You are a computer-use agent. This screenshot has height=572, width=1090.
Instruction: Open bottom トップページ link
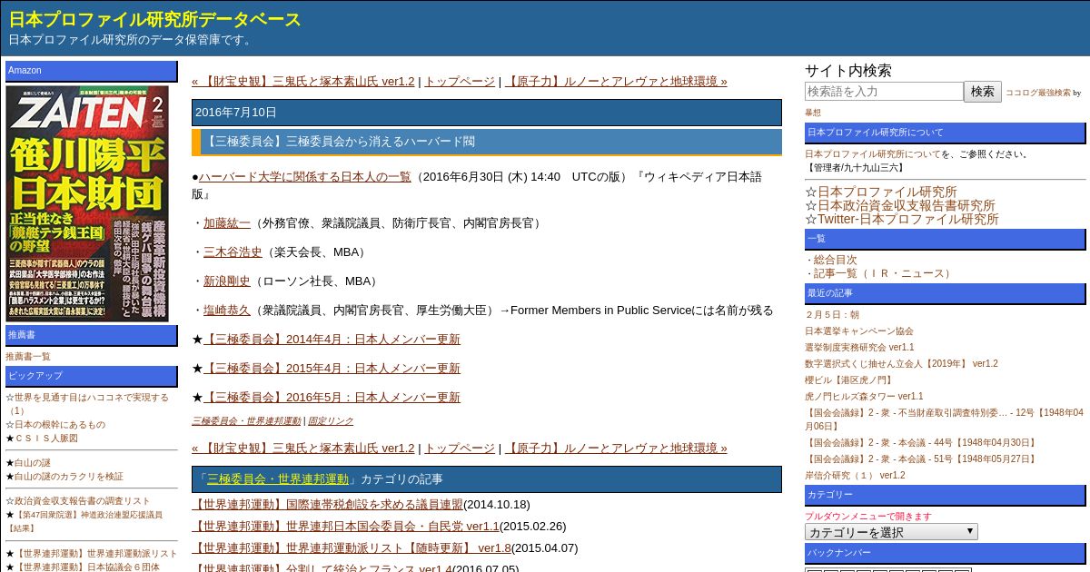tap(460, 448)
